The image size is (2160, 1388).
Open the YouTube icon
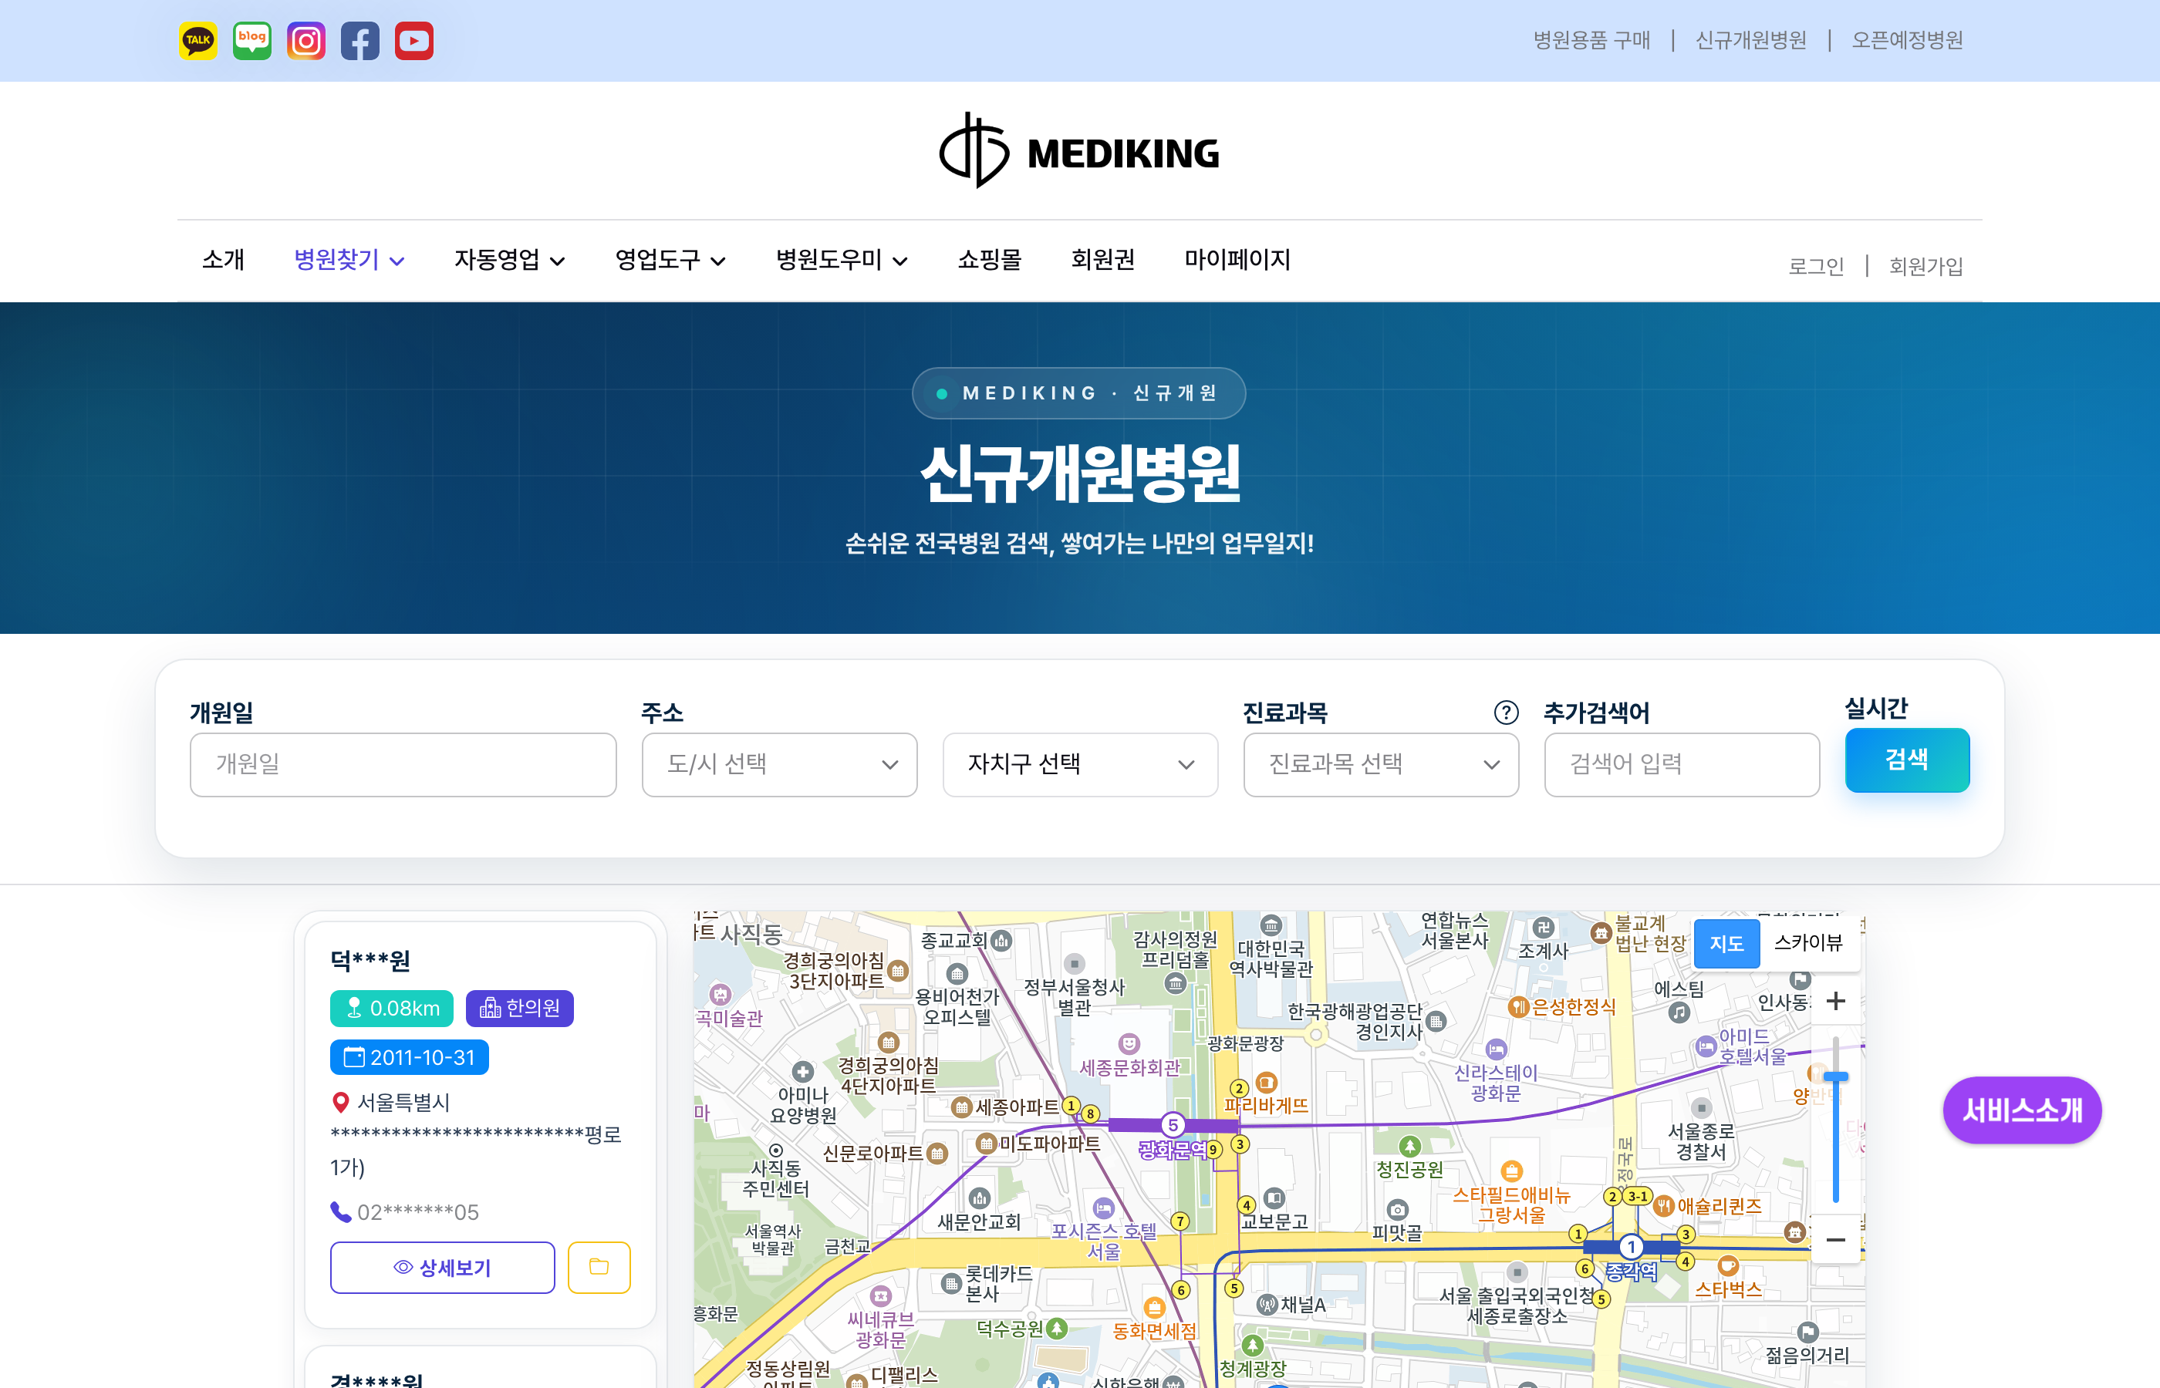pyautogui.click(x=413, y=41)
